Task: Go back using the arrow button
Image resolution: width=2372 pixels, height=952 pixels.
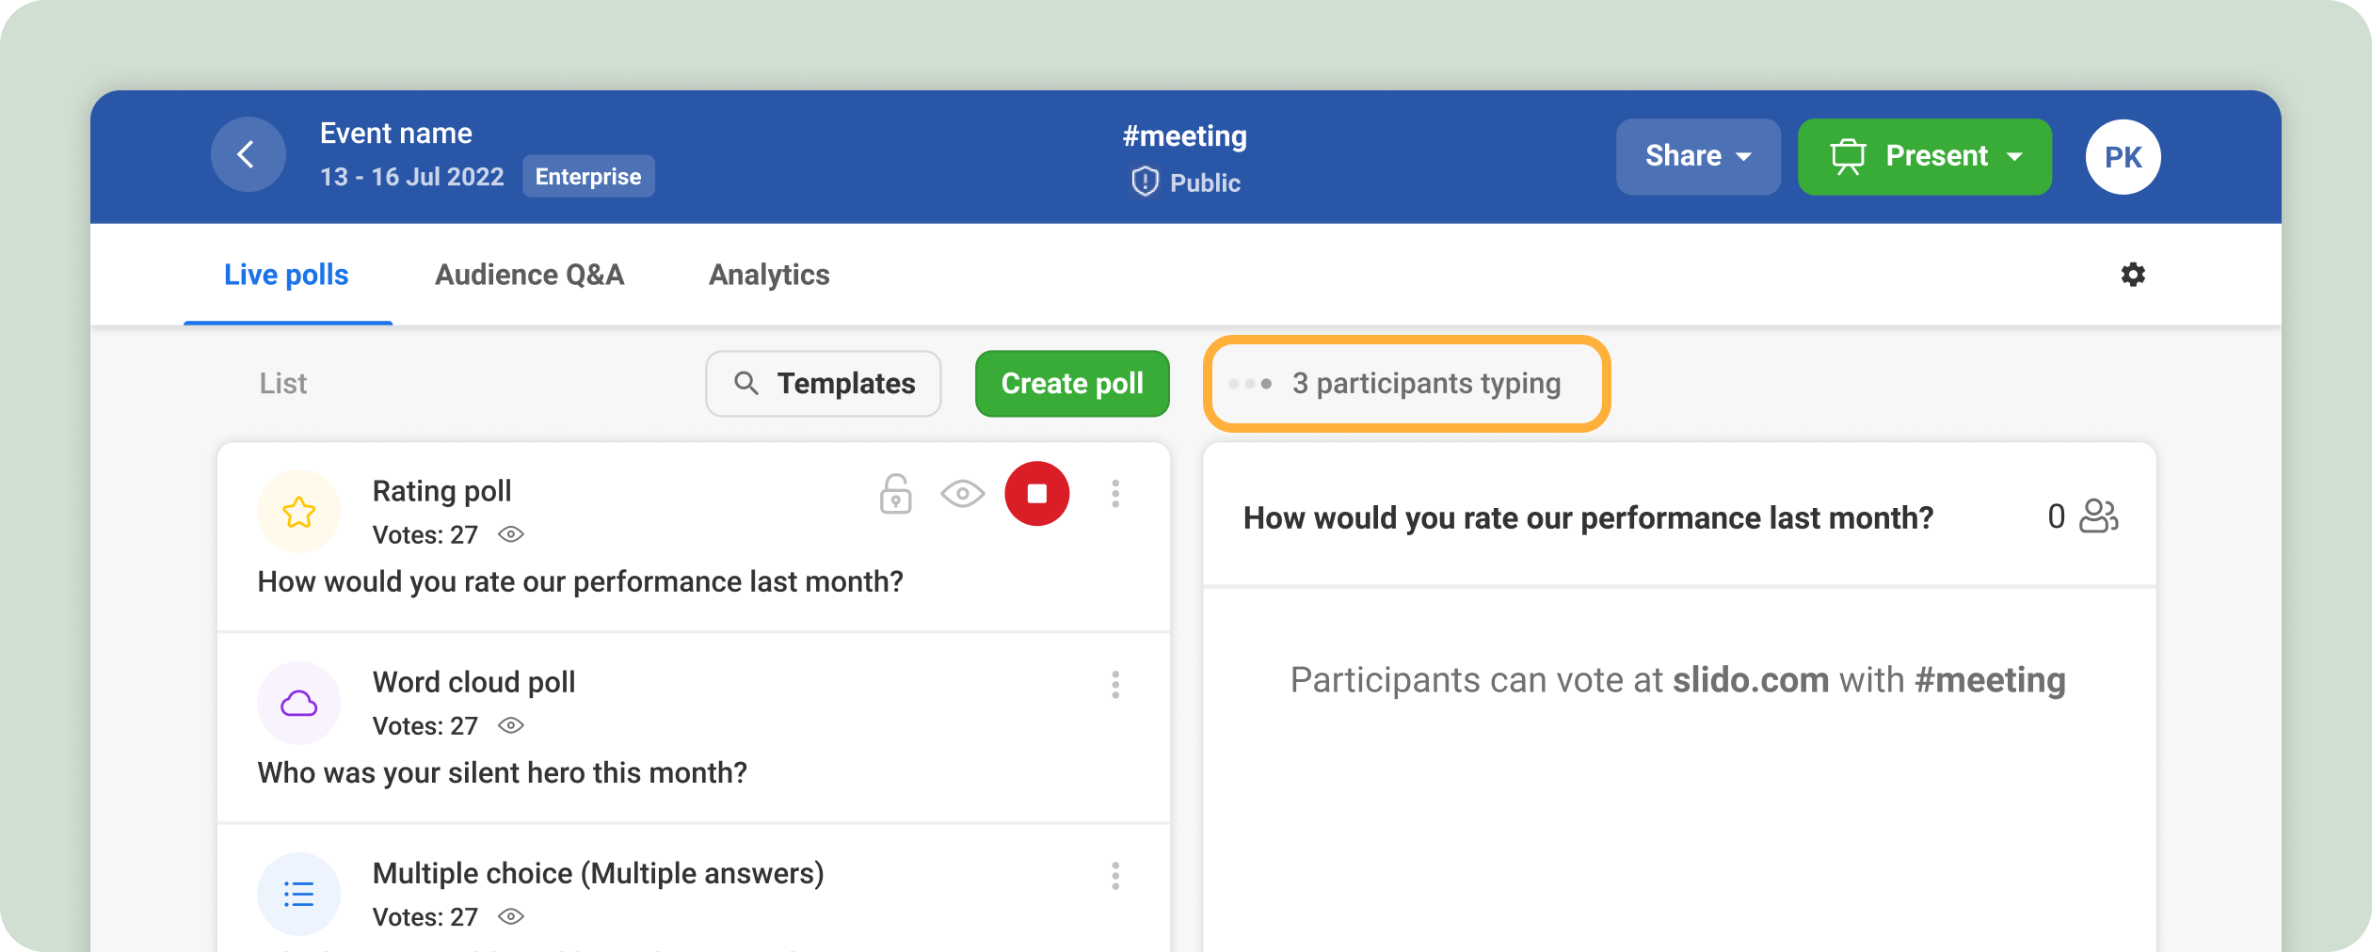Action: click(248, 155)
